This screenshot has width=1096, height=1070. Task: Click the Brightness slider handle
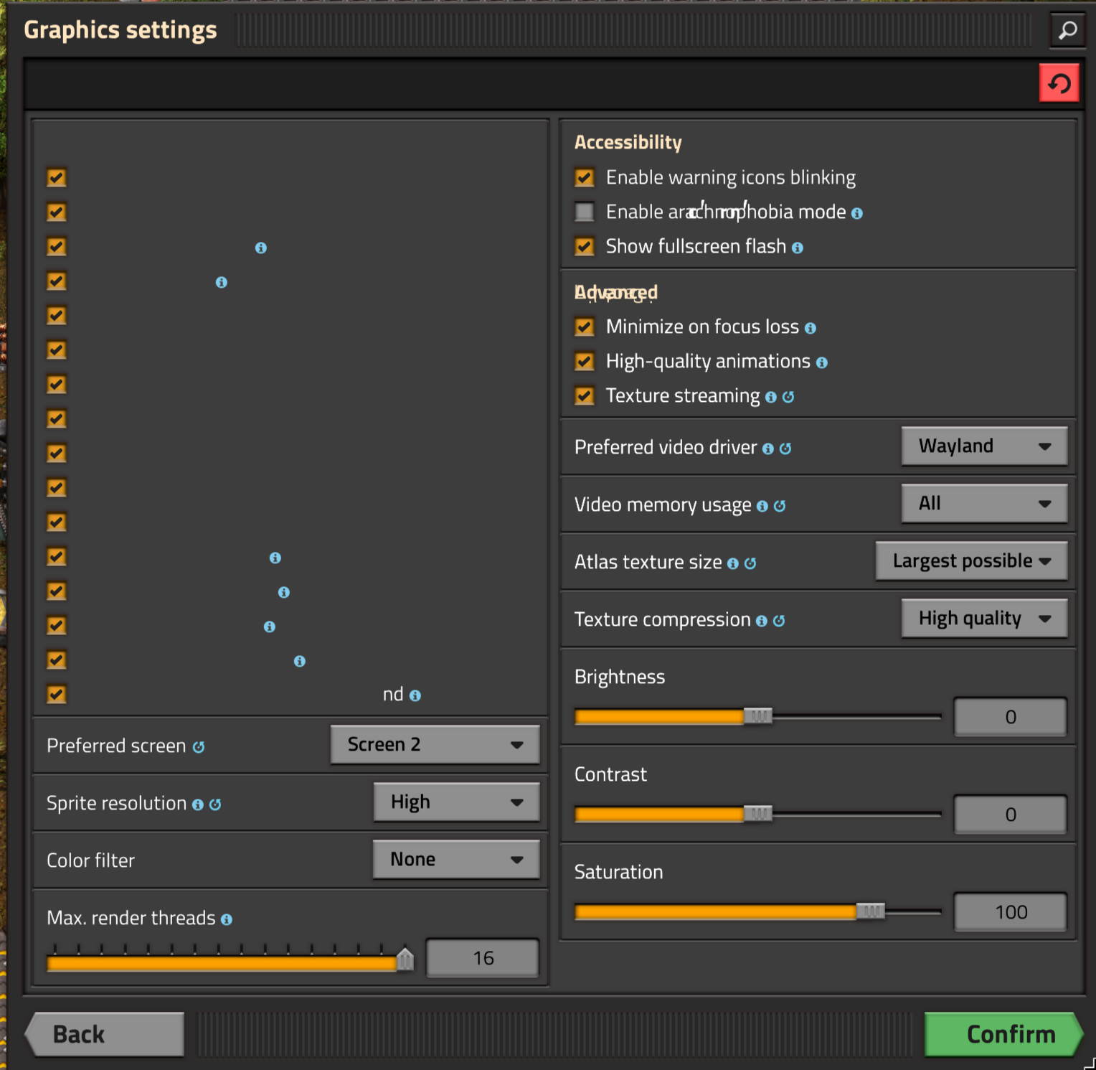pos(757,715)
